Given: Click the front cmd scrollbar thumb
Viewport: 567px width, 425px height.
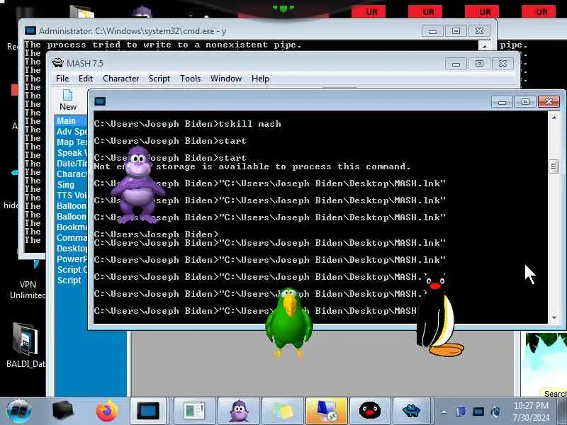Looking at the screenshot, I should click(x=554, y=166).
